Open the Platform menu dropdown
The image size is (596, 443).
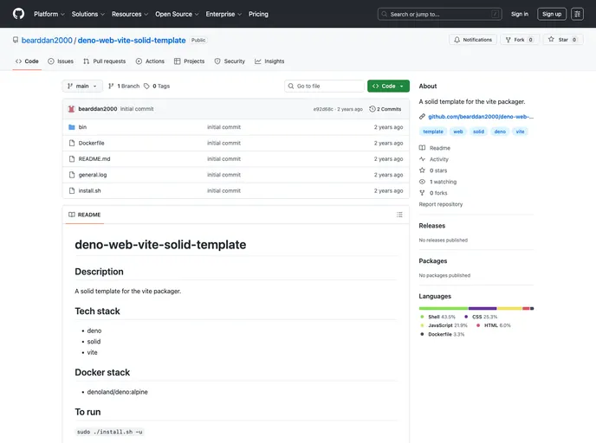coord(49,14)
